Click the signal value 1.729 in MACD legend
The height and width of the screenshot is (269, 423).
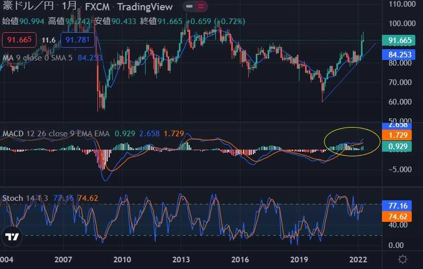coord(174,133)
